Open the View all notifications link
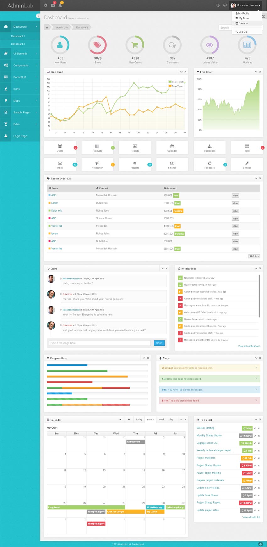 coord(249,346)
